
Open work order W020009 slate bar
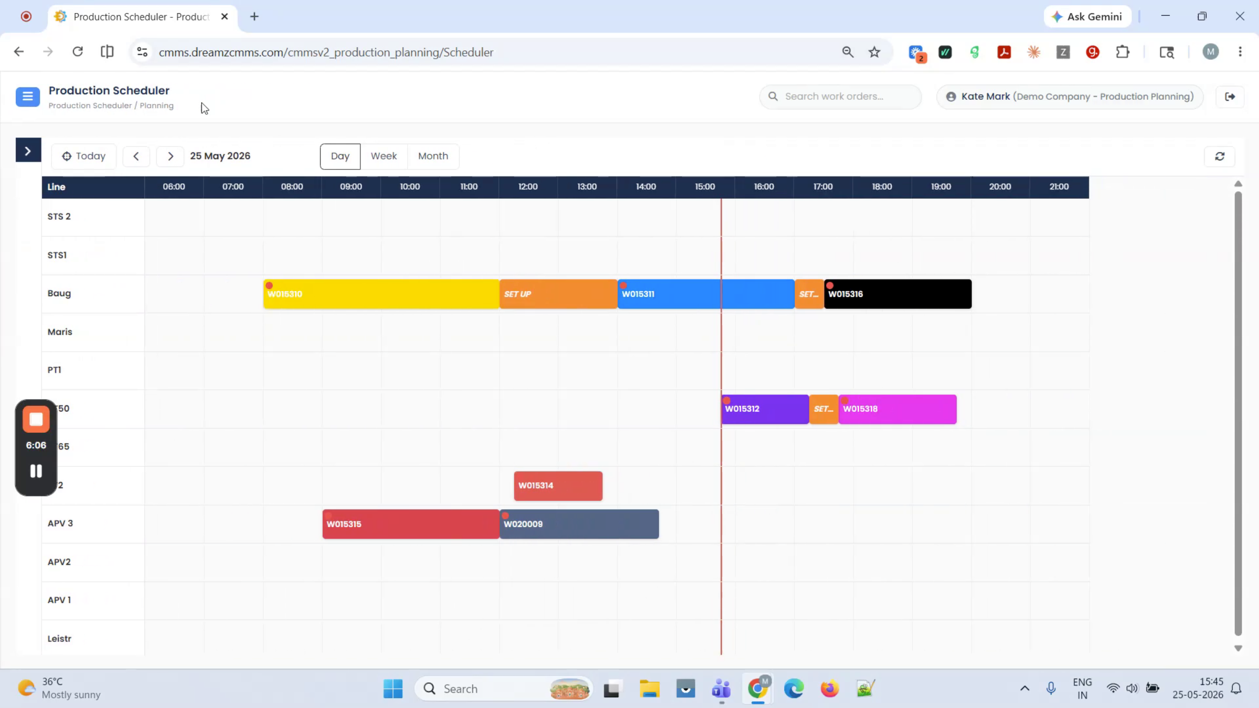[579, 524]
